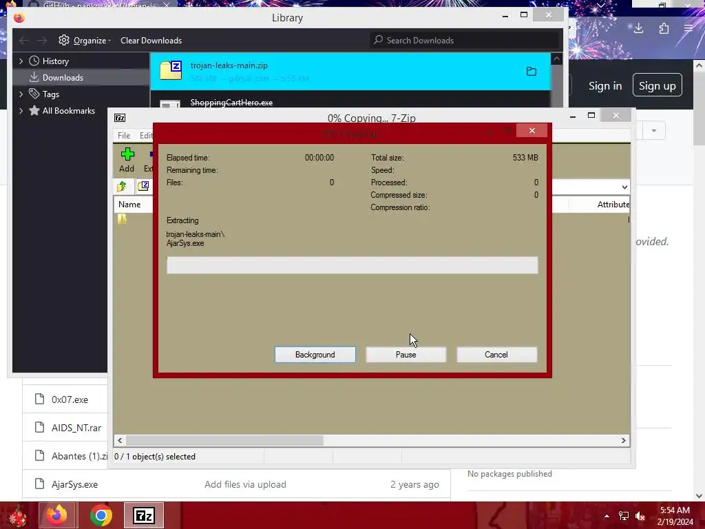Open the 0x07.exe file link
This screenshot has height=529, width=705.
[x=70, y=400]
